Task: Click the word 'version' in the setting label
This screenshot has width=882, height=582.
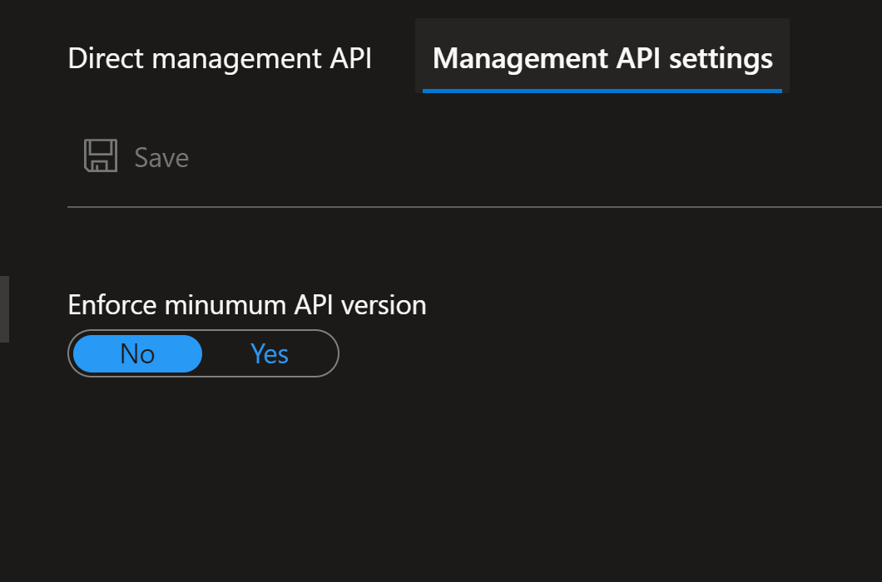Action: (x=384, y=305)
